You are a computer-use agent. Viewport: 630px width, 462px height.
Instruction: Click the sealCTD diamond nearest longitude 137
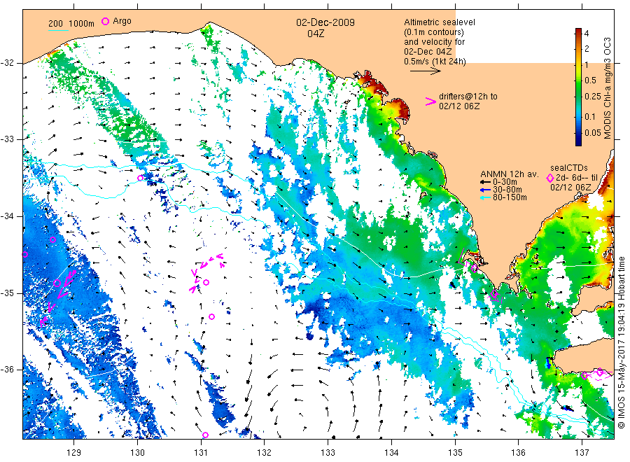pos(584,376)
